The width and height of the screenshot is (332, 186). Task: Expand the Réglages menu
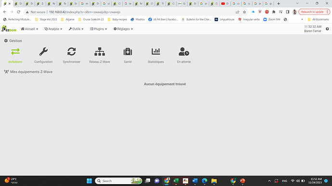[123, 29]
